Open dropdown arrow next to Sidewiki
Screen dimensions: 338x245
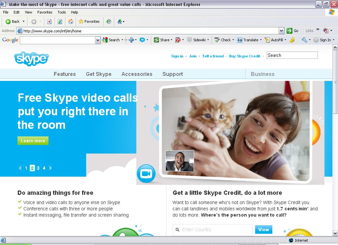tap(208, 40)
